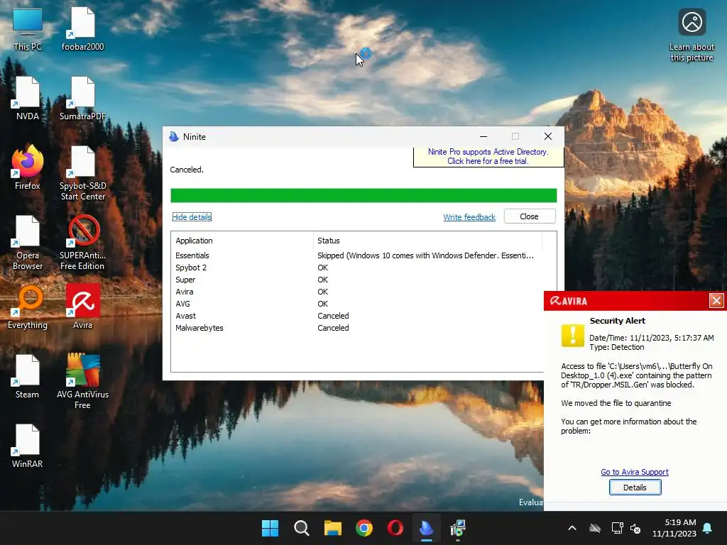Click the Security Alert heading
Screen dimensions: 727x545
click(617, 321)
